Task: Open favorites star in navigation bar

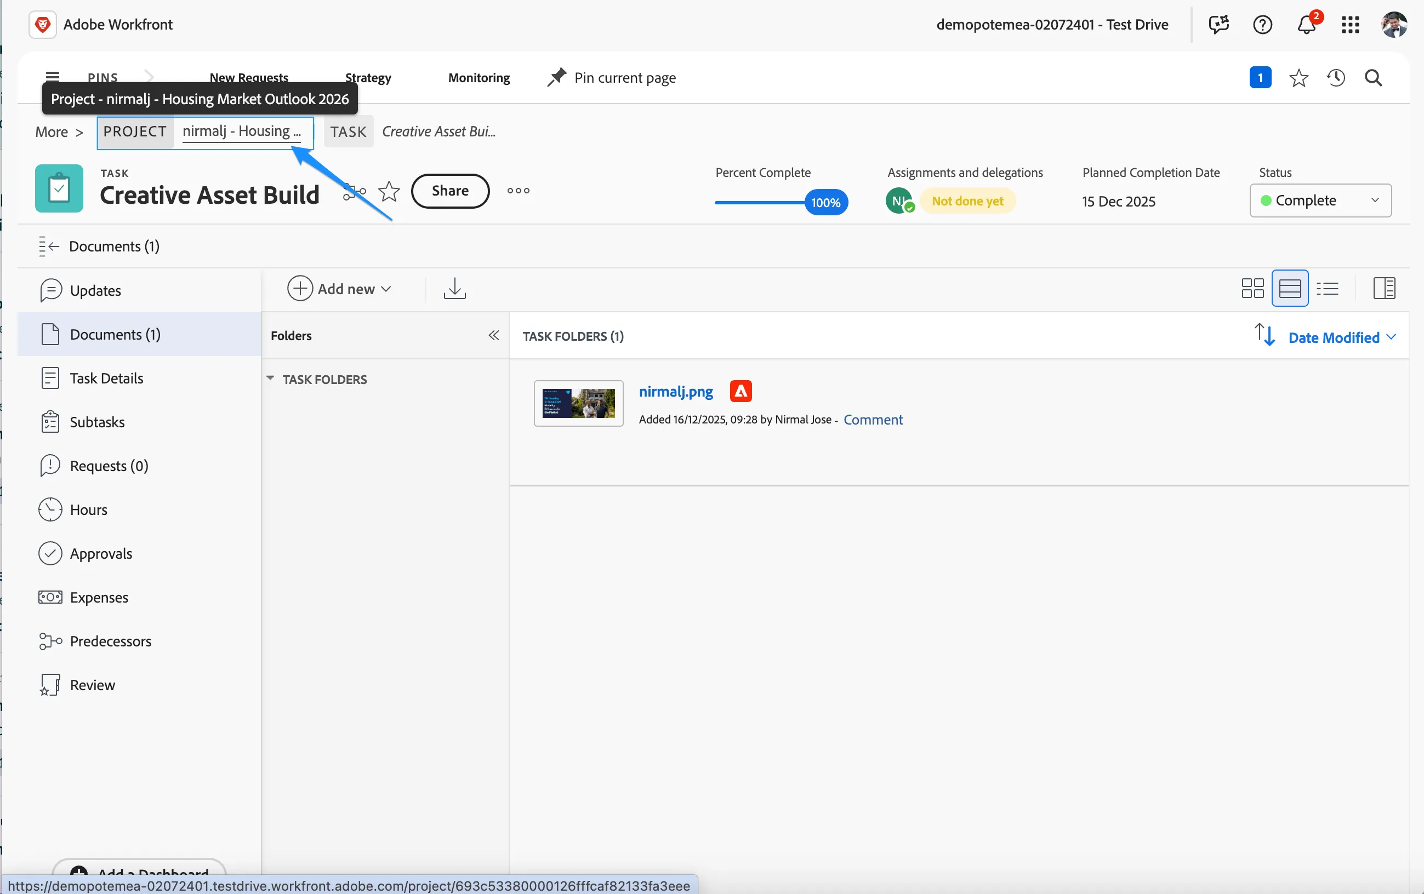Action: point(1298,77)
